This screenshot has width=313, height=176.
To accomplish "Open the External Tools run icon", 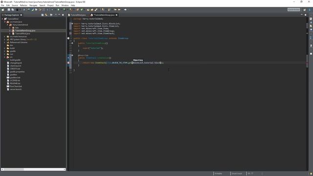I will [x=71, y=10].
